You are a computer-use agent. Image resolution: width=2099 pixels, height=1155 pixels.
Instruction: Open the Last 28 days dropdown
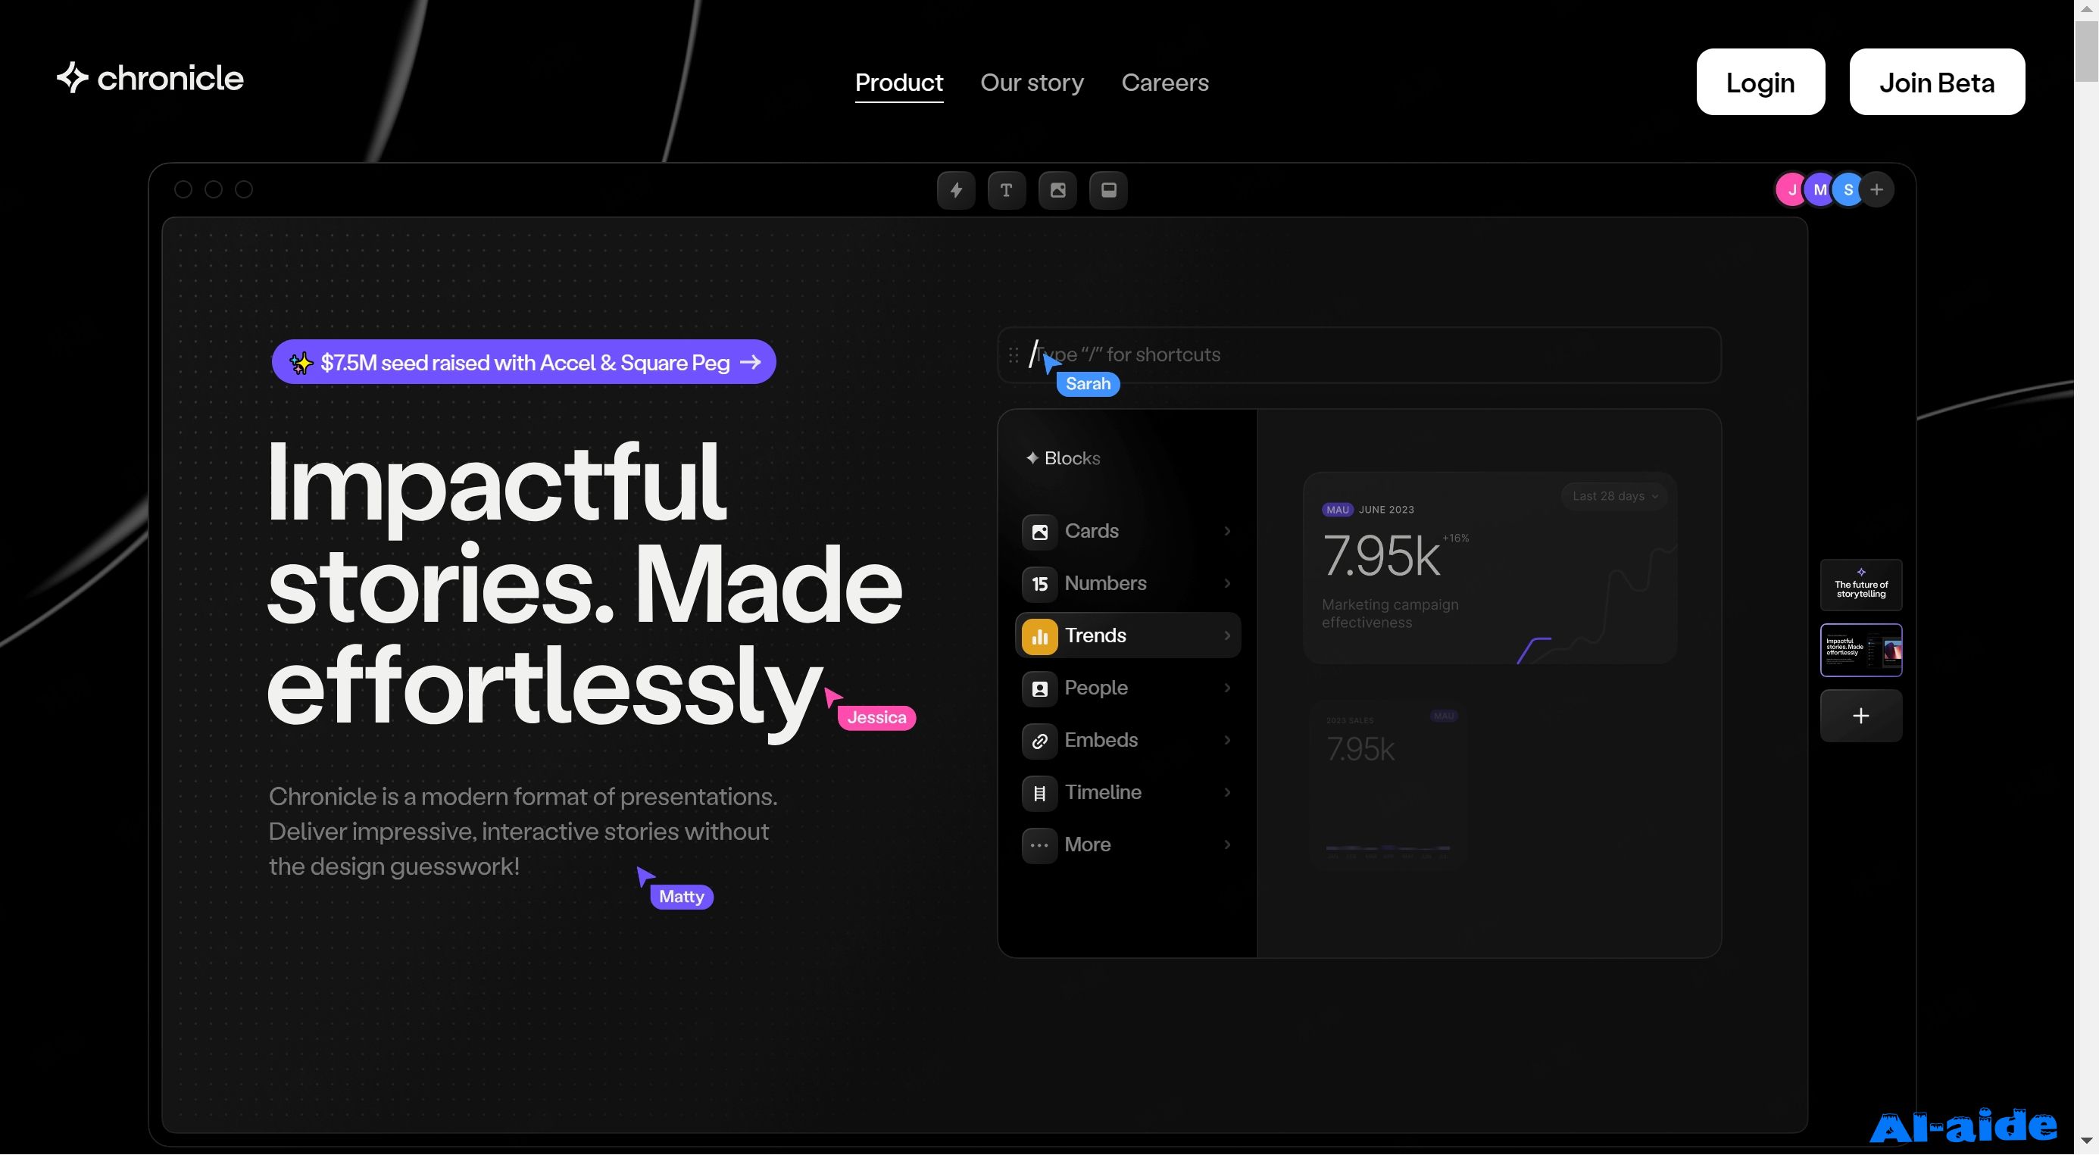pyautogui.click(x=1614, y=496)
